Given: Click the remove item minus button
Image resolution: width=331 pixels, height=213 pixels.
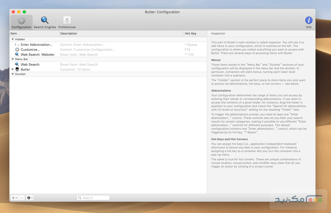Looking at the screenshot, I should (x=22, y=198).
